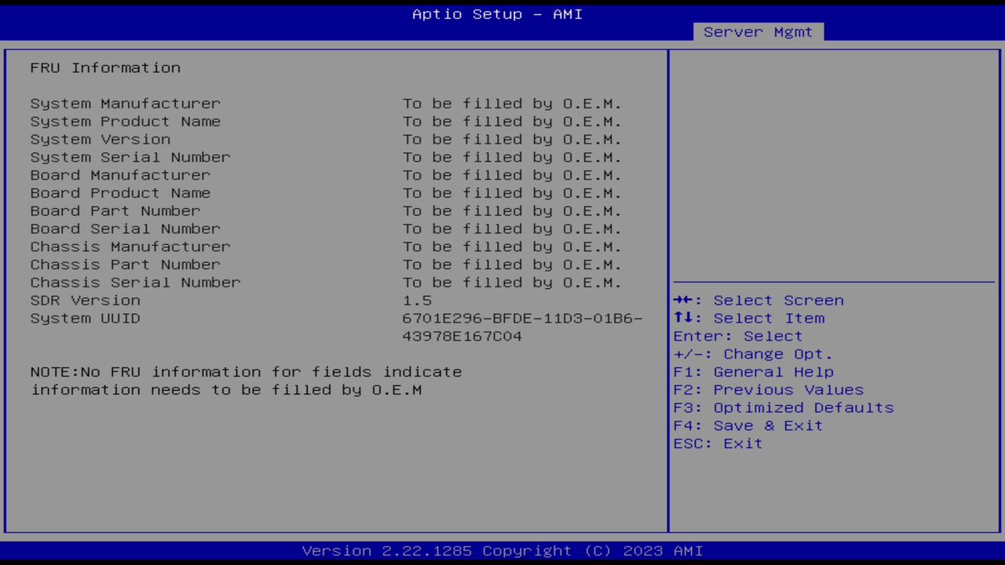
Task: Select the Chassis Part Number label
Action: pos(126,265)
